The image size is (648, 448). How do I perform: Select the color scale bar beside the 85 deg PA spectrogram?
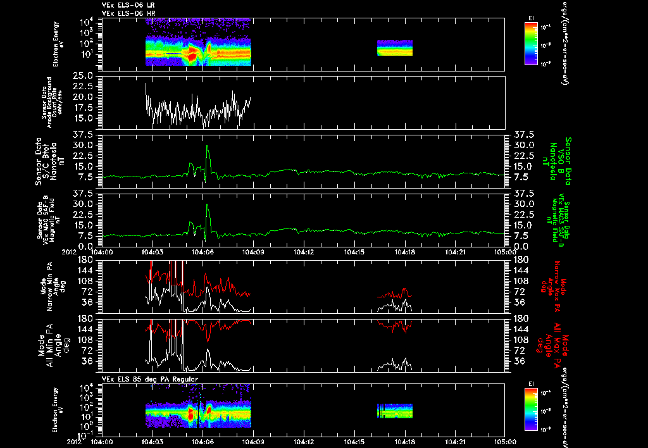click(x=531, y=409)
